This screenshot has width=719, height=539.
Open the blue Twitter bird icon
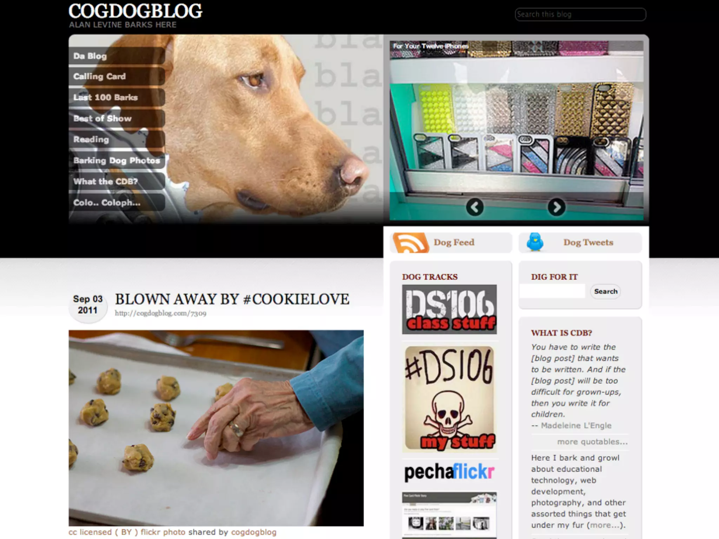tap(535, 242)
